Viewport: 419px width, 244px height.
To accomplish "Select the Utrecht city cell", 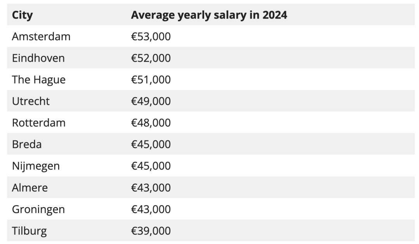I will tap(31, 101).
